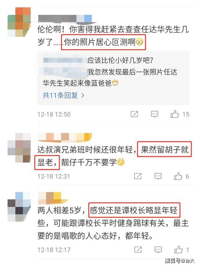Tap the reply text mentioning 蓝爸爸

(110, 78)
